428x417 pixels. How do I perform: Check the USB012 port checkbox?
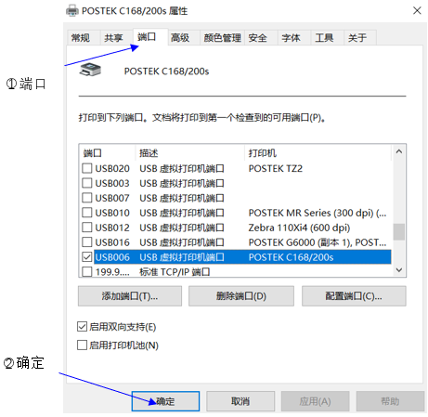tap(87, 228)
